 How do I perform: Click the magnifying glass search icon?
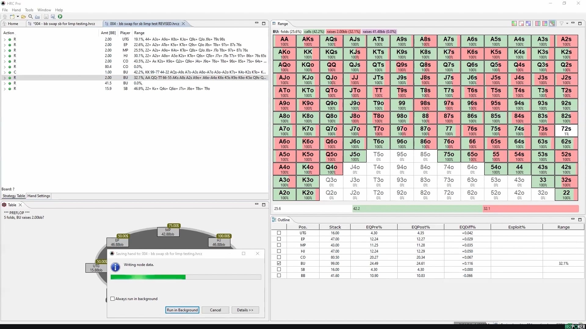pyautogui.click(x=31, y=16)
